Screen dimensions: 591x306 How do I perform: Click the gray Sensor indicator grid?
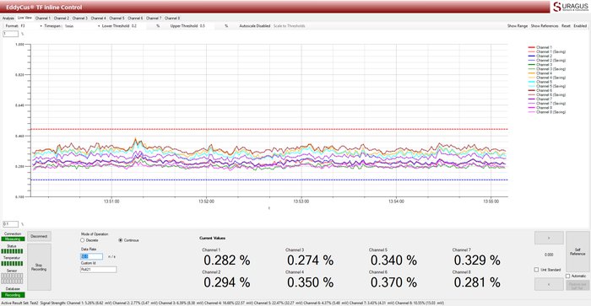tap(12, 278)
